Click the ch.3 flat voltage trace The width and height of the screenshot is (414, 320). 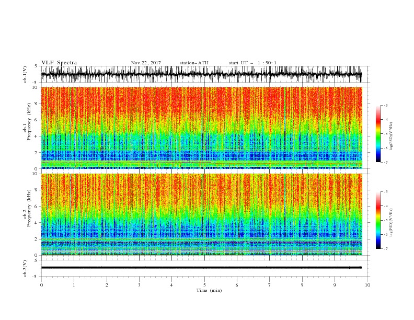coord(201,268)
